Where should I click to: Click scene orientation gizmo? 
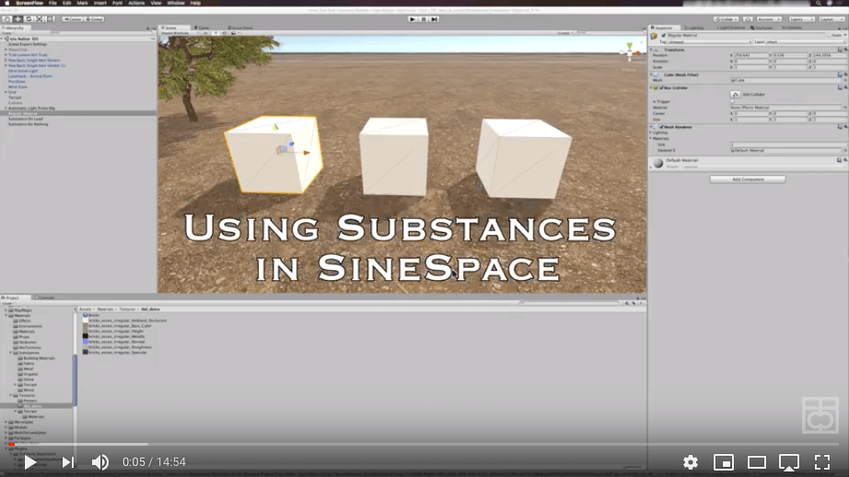pos(630,51)
